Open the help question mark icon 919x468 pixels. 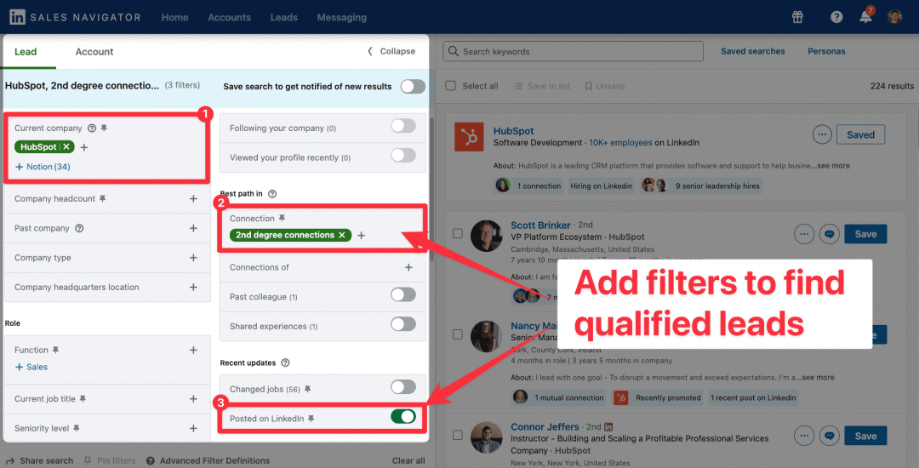pyautogui.click(x=837, y=17)
